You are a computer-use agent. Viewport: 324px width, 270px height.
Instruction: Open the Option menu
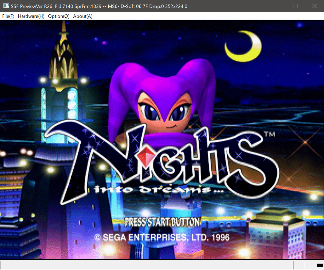(58, 16)
